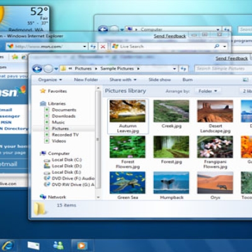Click the weather gadget showing 52°

[x=25, y=19]
